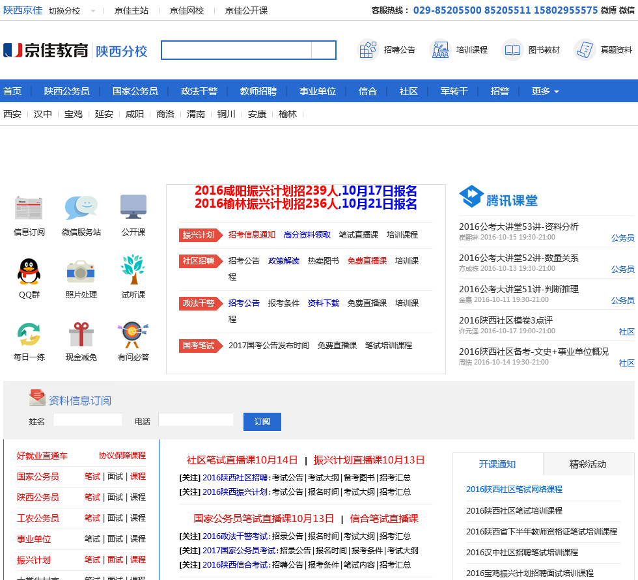Select the 西安 city link
Image resolution: width=638 pixels, height=580 pixels.
12,114
